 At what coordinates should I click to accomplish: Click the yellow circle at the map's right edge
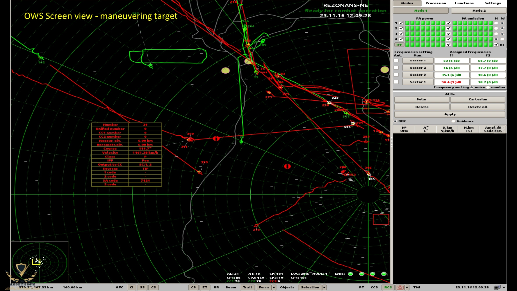coord(385,70)
